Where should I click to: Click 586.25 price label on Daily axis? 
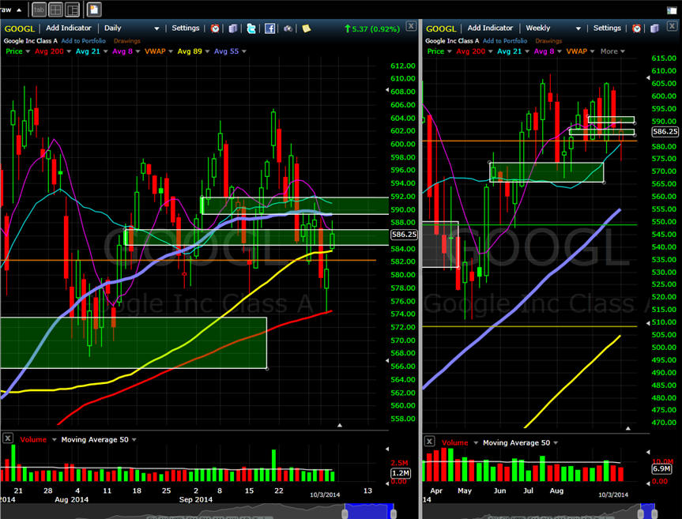pyautogui.click(x=404, y=235)
